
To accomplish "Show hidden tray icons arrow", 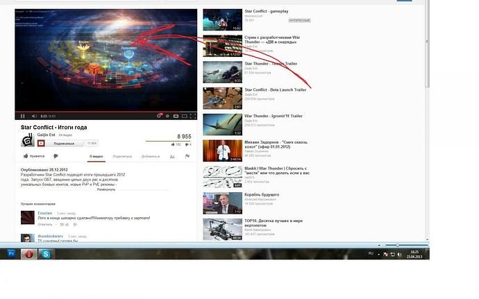I will pos(379,254).
